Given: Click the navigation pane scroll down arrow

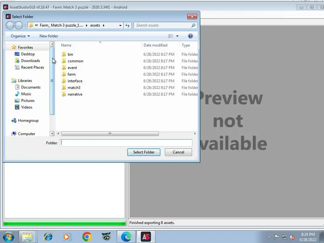Looking at the screenshot, I should coord(52,134).
